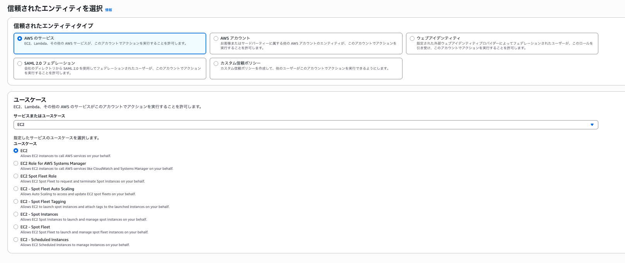Choose EC2 - Spot Fleet Tagging radio
This screenshot has height=263, width=625.
pos(16,201)
